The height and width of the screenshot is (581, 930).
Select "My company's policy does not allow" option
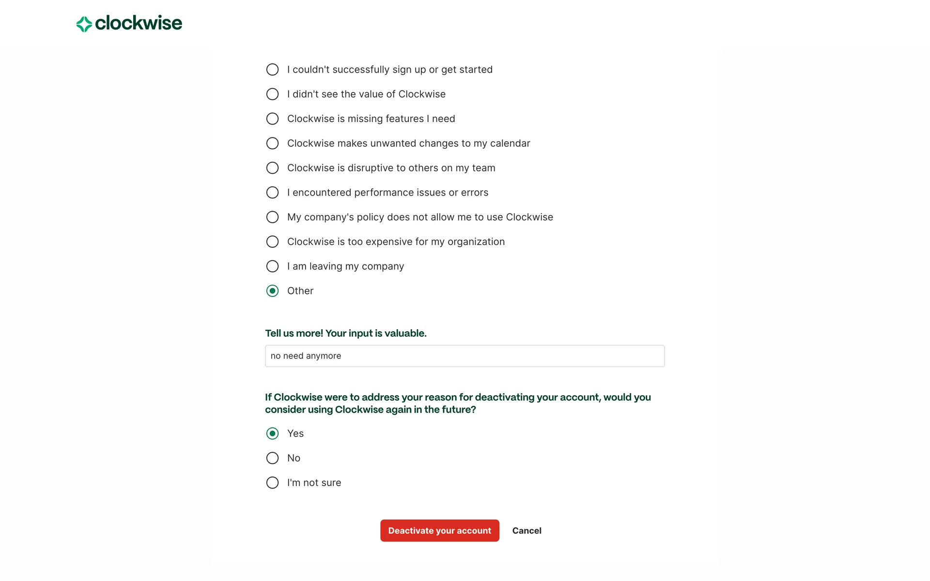[273, 217]
